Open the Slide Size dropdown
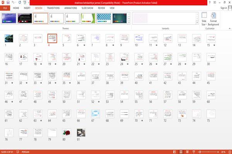The width and height of the screenshot is (232, 154). click(x=204, y=19)
